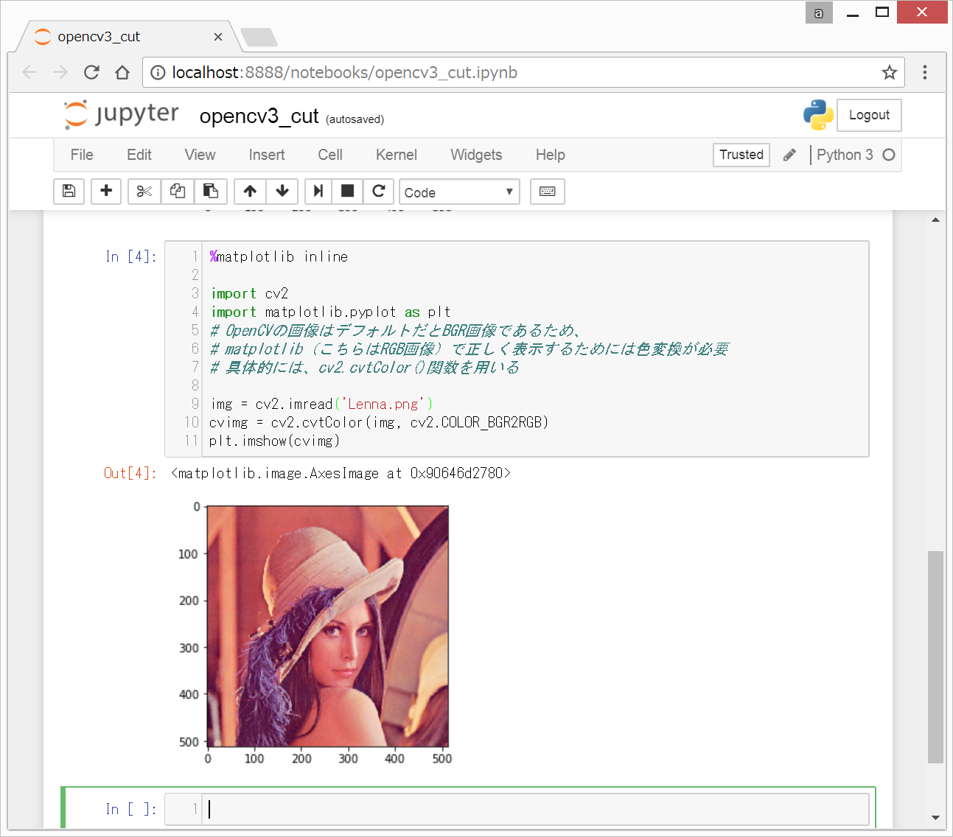Click the IME 'a' indicator in the title bar
The height and width of the screenshot is (837, 953).
point(819,13)
